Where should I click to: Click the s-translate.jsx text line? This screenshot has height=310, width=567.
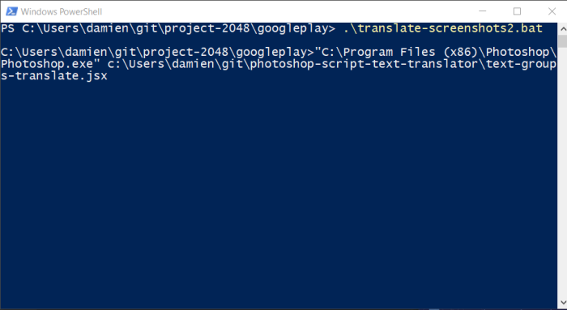click(x=54, y=76)
